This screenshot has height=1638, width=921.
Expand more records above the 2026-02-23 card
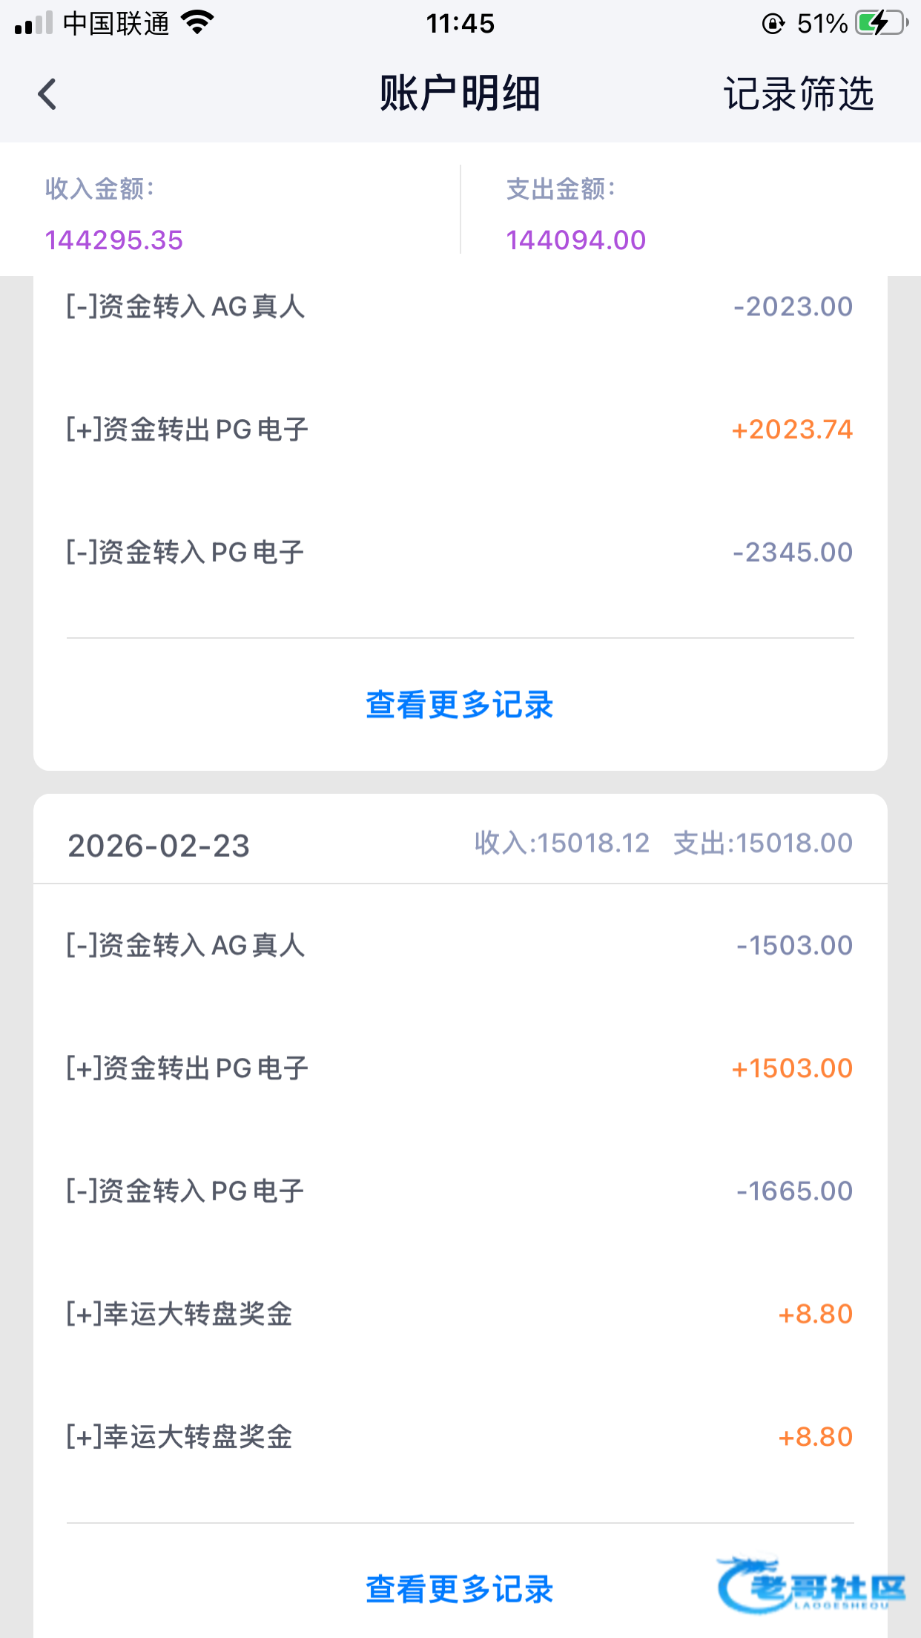(x=460, y=705)
